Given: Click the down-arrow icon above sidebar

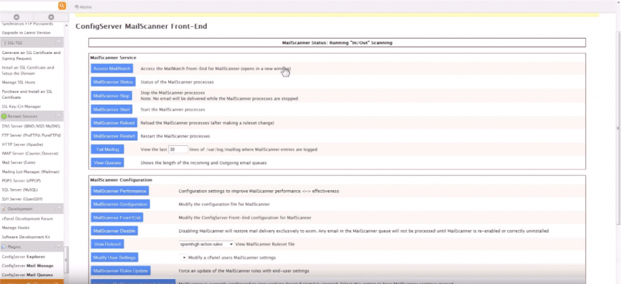Looking at the screenshot, I should tap(51, 17).
